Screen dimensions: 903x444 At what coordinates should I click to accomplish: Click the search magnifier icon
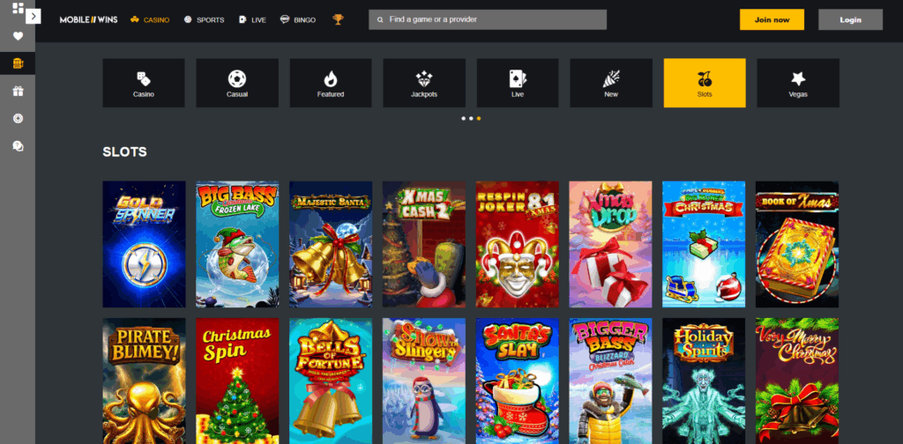point(380,19)
